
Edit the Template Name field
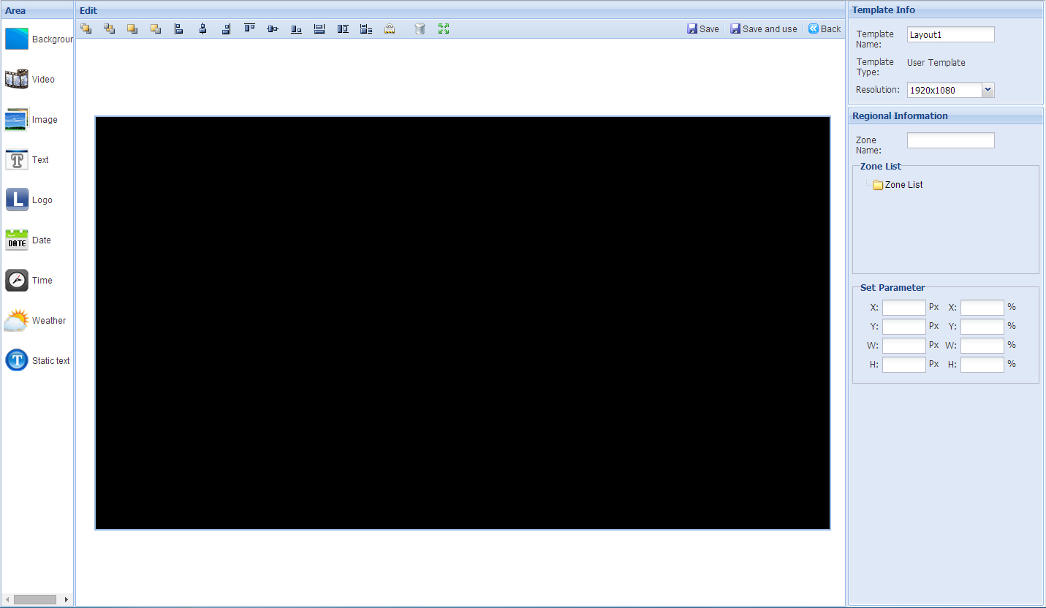[951, 34]
